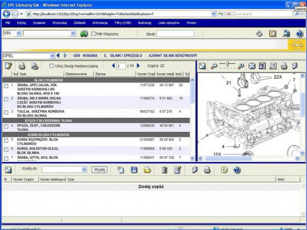
Task: Zoom out on the illustration
Action: (x=213, y=66)
